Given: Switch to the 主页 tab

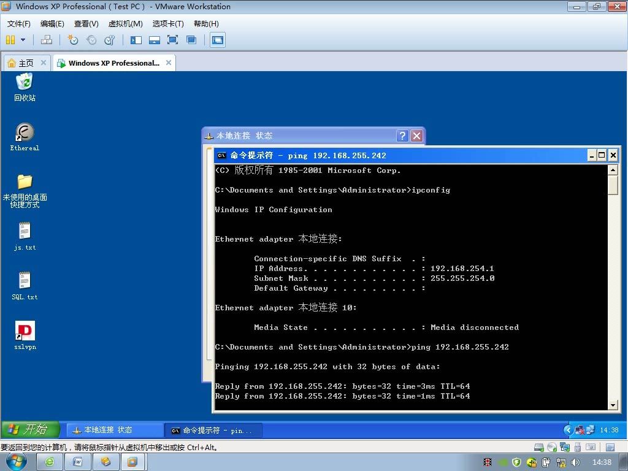Looking at the screenshot, I should (26, 63).
